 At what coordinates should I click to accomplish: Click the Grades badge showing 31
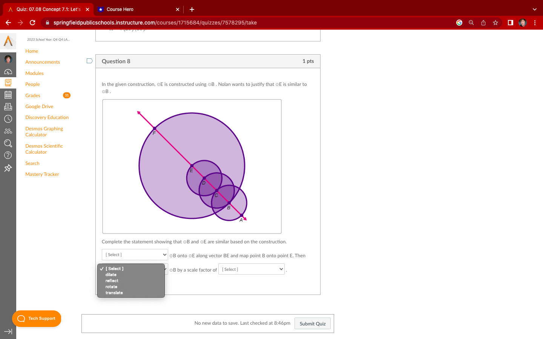[67, 95]
